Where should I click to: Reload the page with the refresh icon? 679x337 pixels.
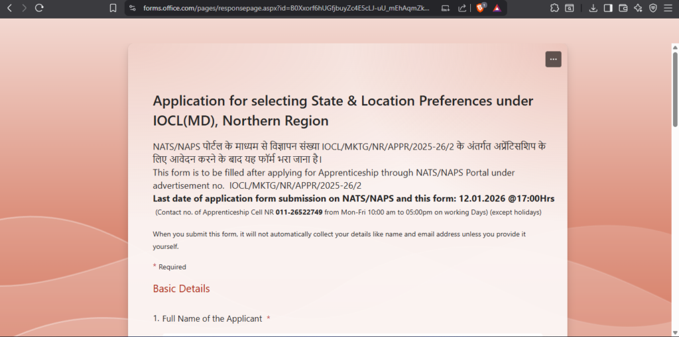pyautogui.click(x=39, y=8)
